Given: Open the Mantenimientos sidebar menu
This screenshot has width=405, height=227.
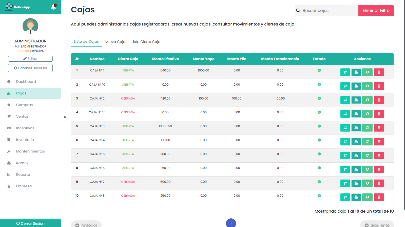Looking at the screenshot, I should pos(30,151).
